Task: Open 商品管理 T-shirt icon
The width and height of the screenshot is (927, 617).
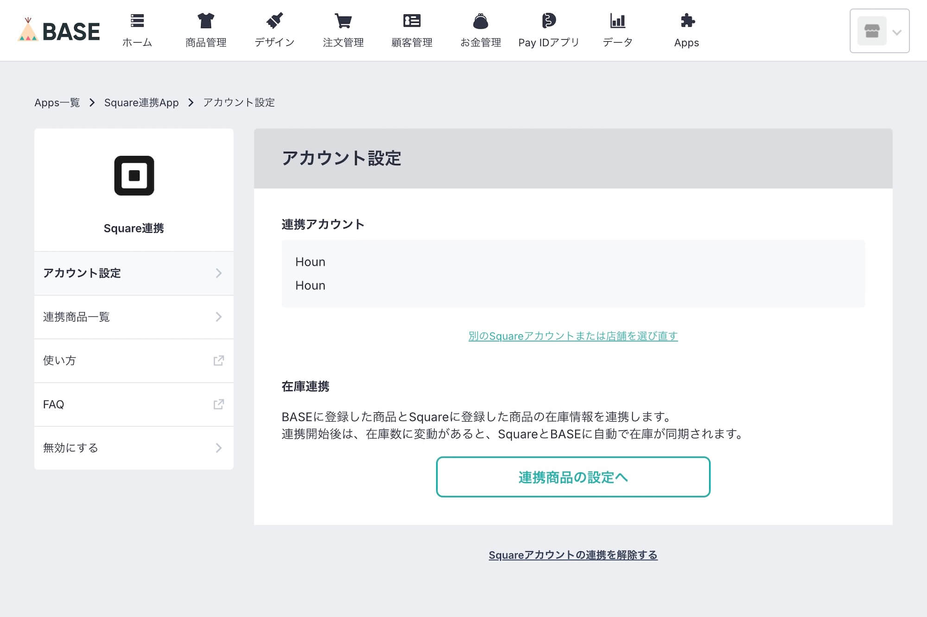Action: pos(206,21)
